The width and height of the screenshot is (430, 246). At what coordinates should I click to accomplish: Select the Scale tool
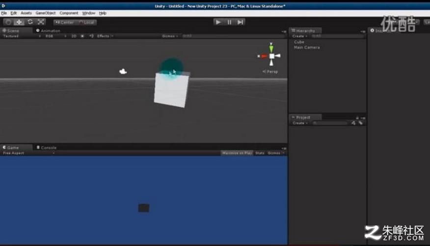[41, 22]
